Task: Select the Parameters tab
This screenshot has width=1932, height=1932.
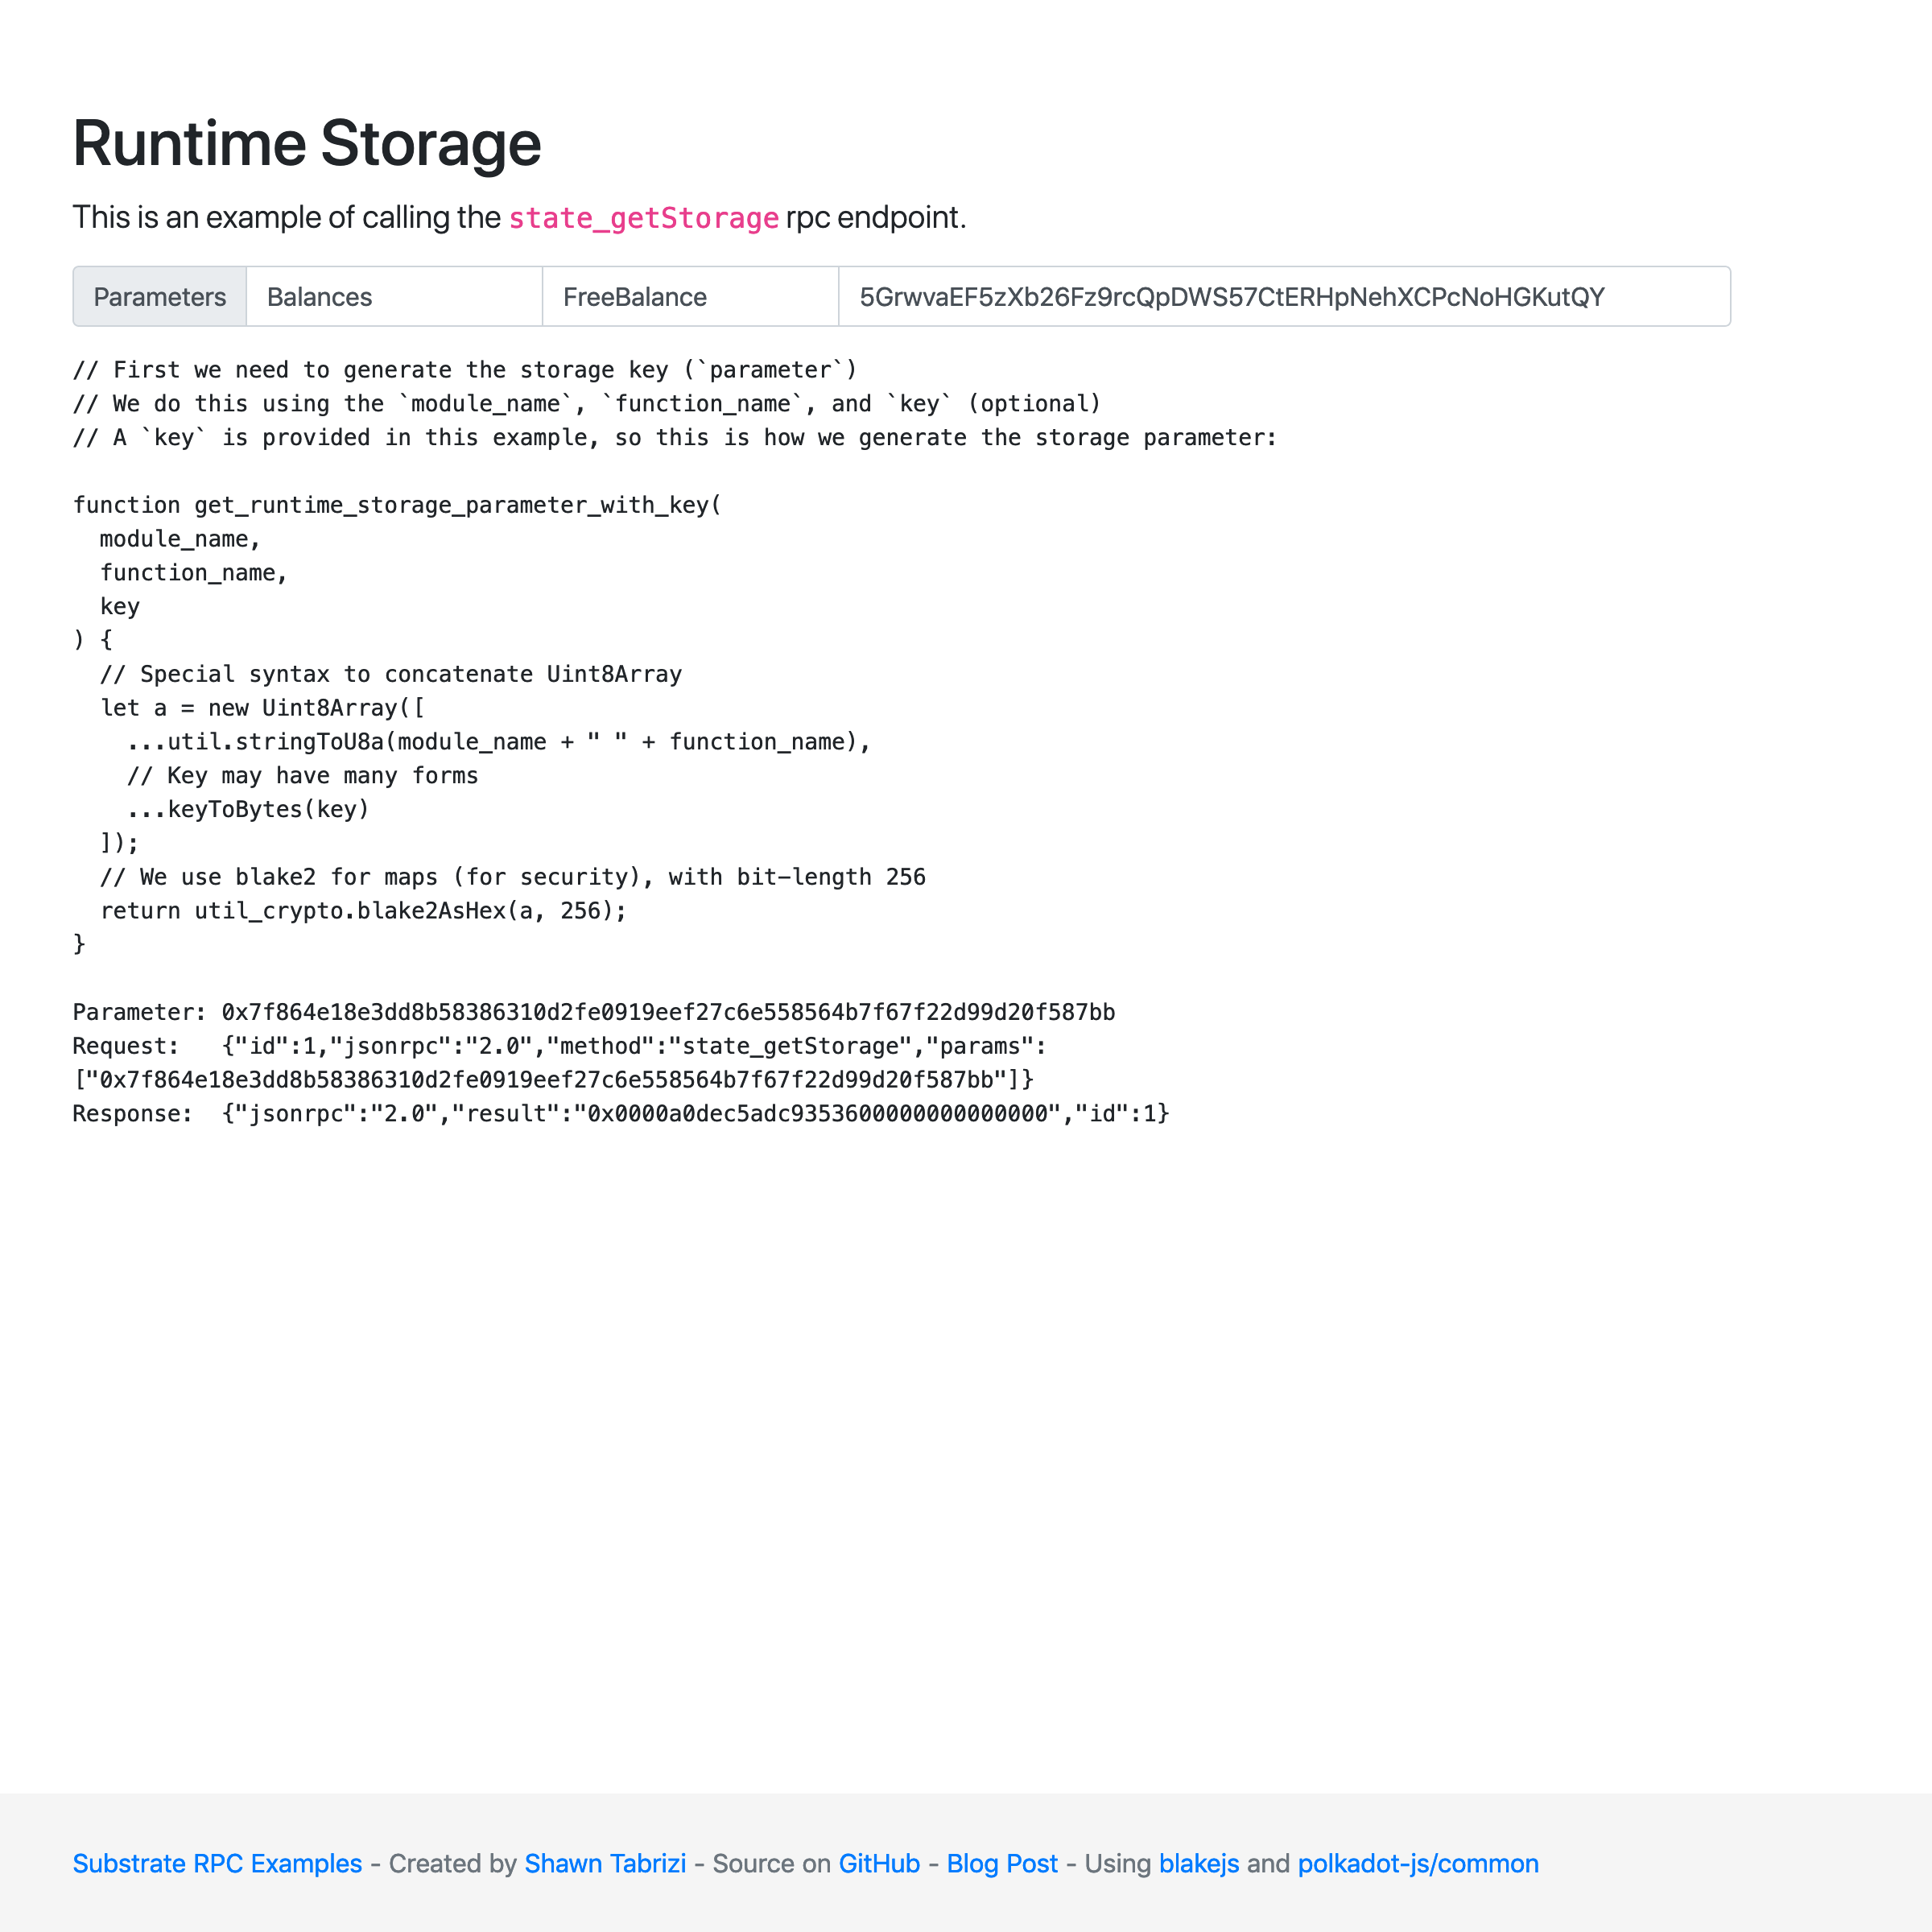Action: coord(161,297)
